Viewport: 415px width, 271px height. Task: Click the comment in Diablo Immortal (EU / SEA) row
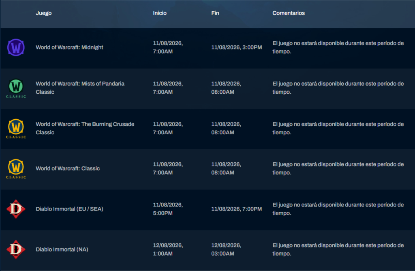(338, 209)
